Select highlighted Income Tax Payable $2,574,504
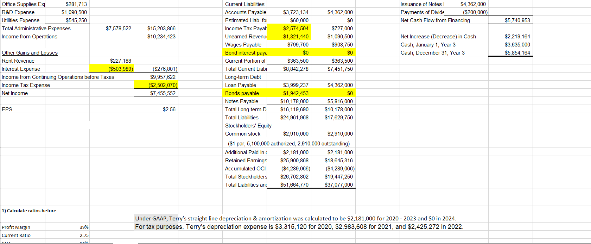Viewport: 591px width, 244px height. [289, 28]
